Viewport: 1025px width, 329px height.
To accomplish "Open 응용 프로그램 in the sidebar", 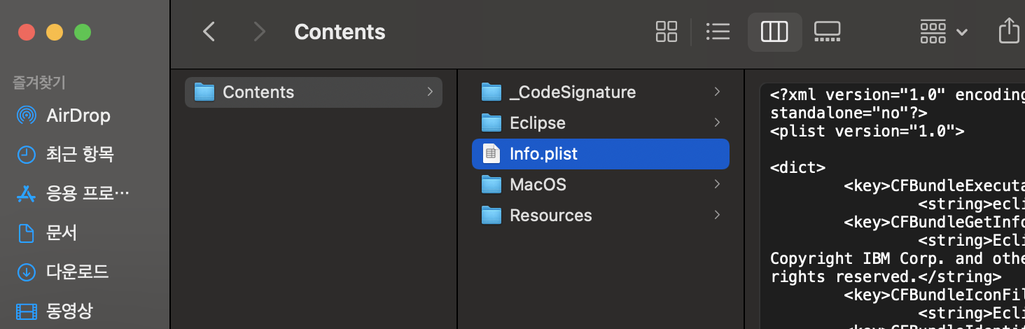I will 87,193.
